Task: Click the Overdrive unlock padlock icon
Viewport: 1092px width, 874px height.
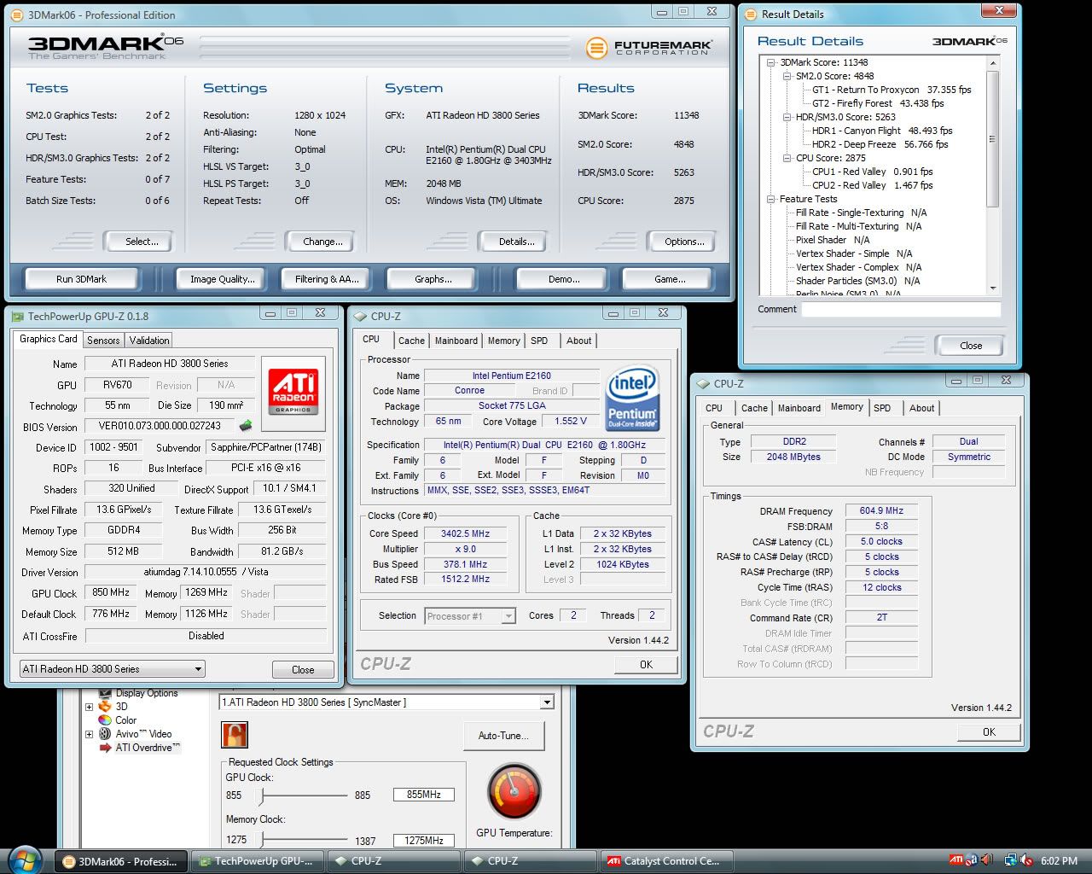Action: coord(235,734)
